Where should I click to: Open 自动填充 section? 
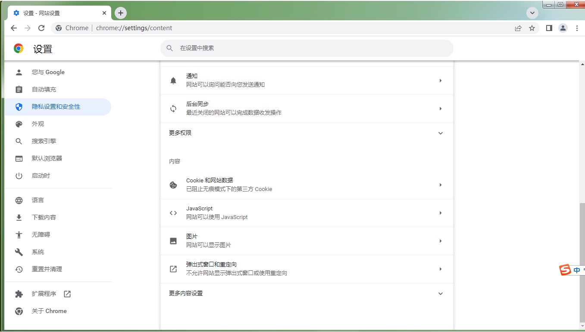click(x=58, y=90)
